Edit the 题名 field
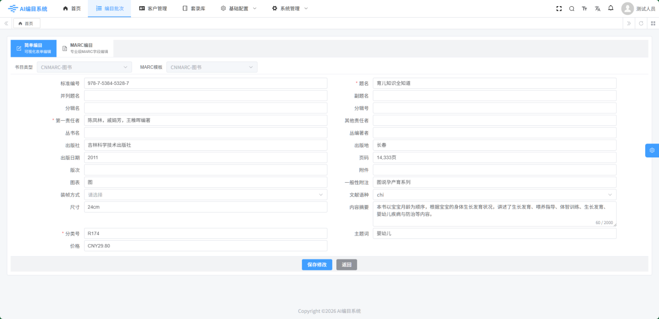This screenshot has width=659, height=319. click(495, 83)
